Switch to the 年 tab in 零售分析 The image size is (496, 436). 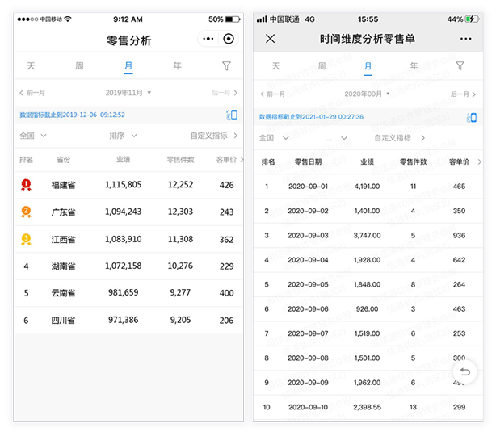(177, 65)
